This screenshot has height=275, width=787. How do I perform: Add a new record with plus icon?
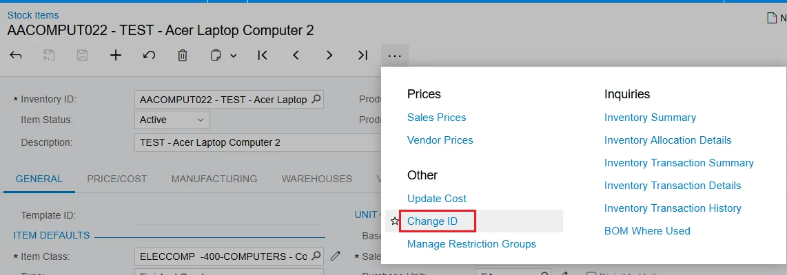point(116,55)
